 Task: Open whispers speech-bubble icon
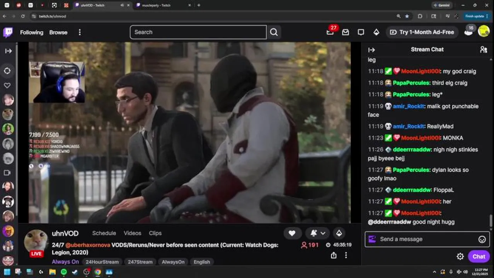[361, 32]
